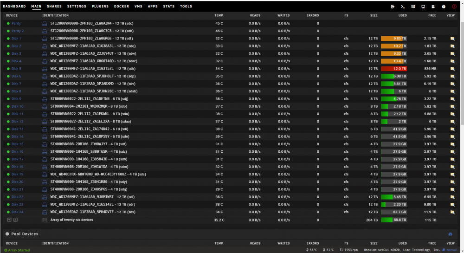The width and height of the screenshot is (464, 253).
Task: Click the '51°C' temperature in footer
Action: click(x=329, y=250)
